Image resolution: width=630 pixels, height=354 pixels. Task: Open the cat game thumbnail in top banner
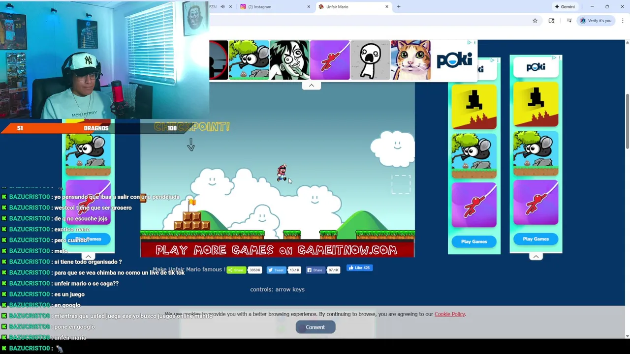410,60
